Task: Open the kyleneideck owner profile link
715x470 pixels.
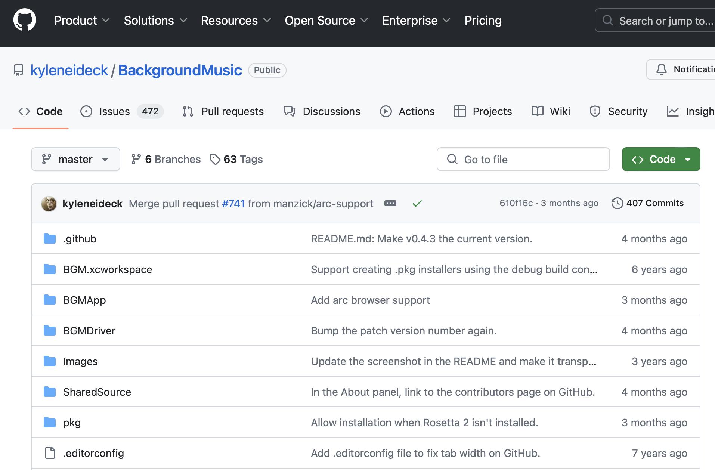Action: pos(69,70)
